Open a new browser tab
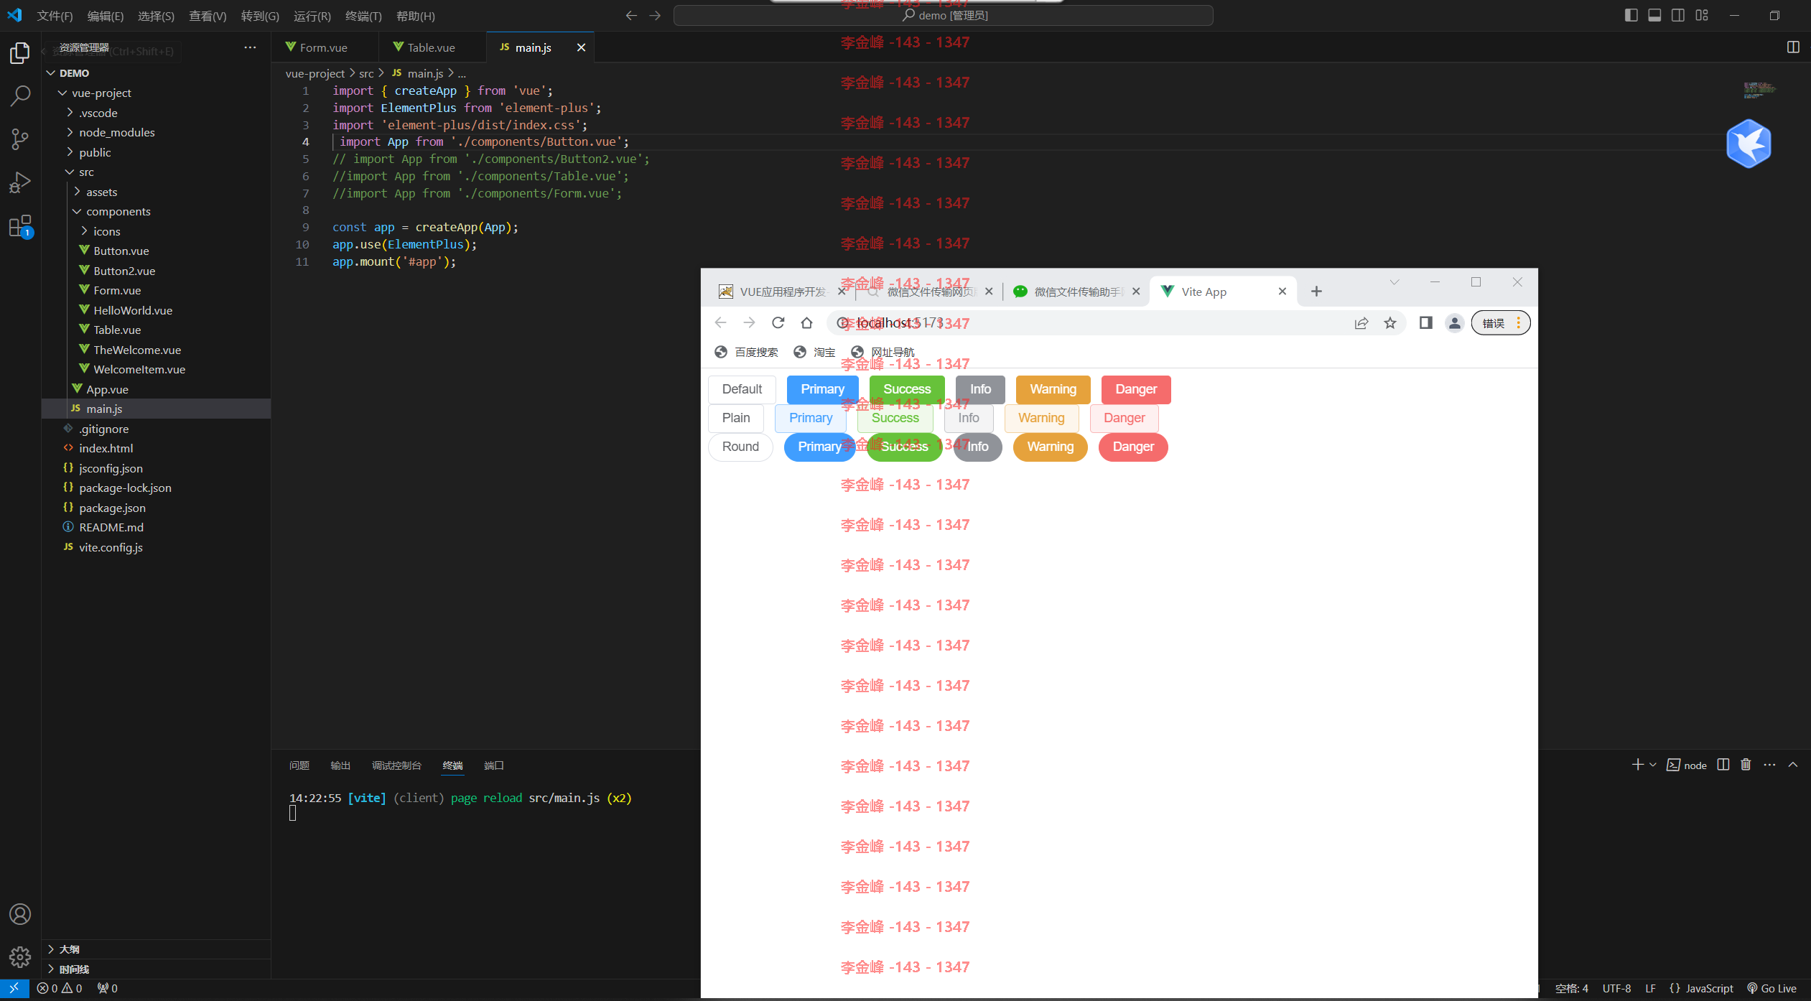 pyautogui.click(x=1316, y=292)
